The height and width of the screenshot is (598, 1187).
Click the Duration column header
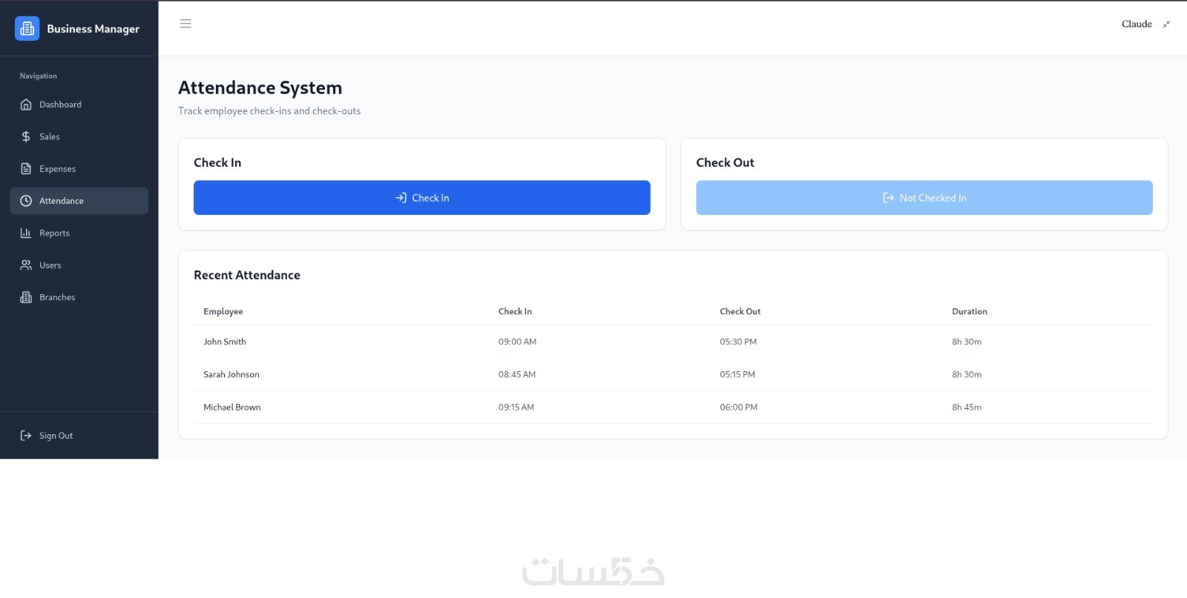970,311
